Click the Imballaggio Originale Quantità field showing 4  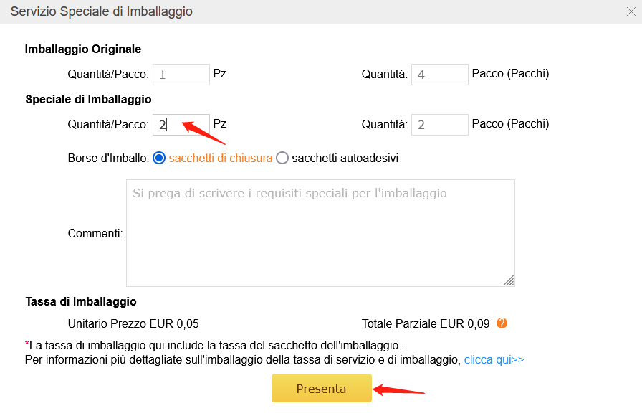(439, 75)
